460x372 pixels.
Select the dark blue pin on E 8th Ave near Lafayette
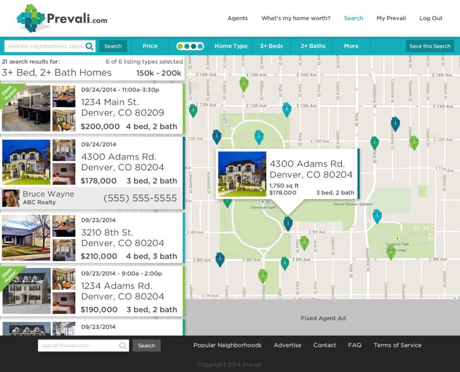[220, 260]
